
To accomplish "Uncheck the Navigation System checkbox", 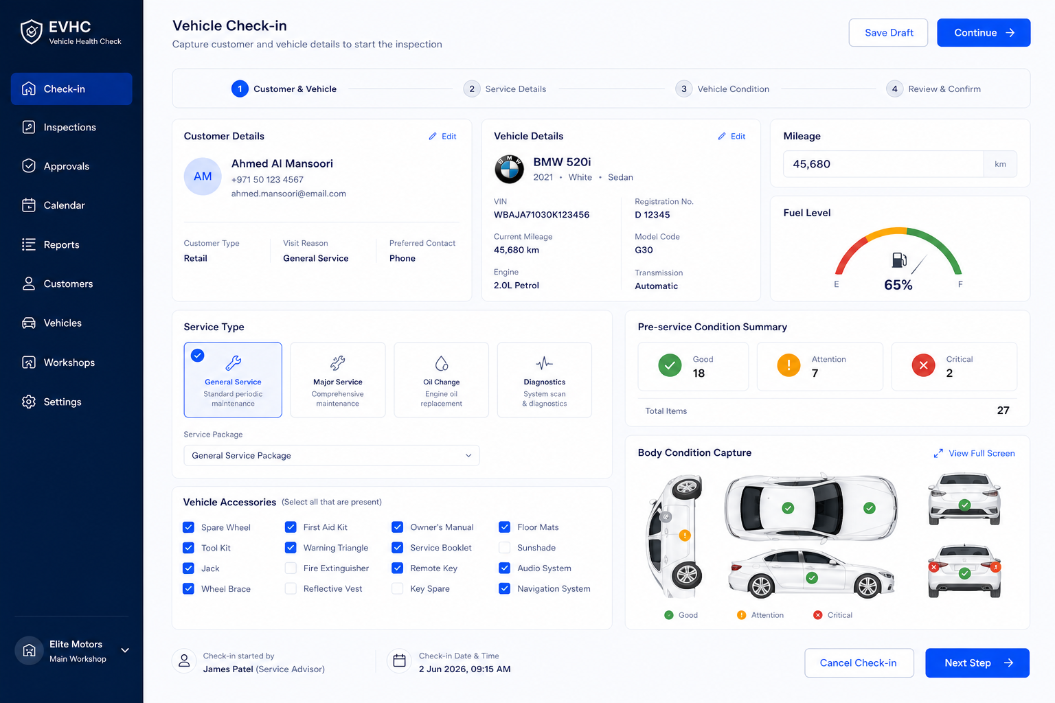I will coord(504,589).
